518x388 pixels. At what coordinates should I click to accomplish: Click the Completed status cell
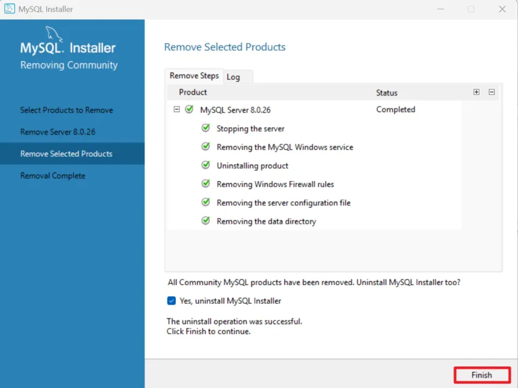pos(395,109)
